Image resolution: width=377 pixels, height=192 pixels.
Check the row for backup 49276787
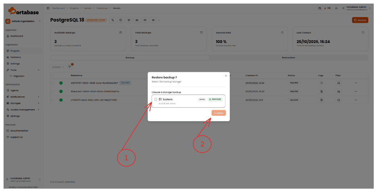53,83
